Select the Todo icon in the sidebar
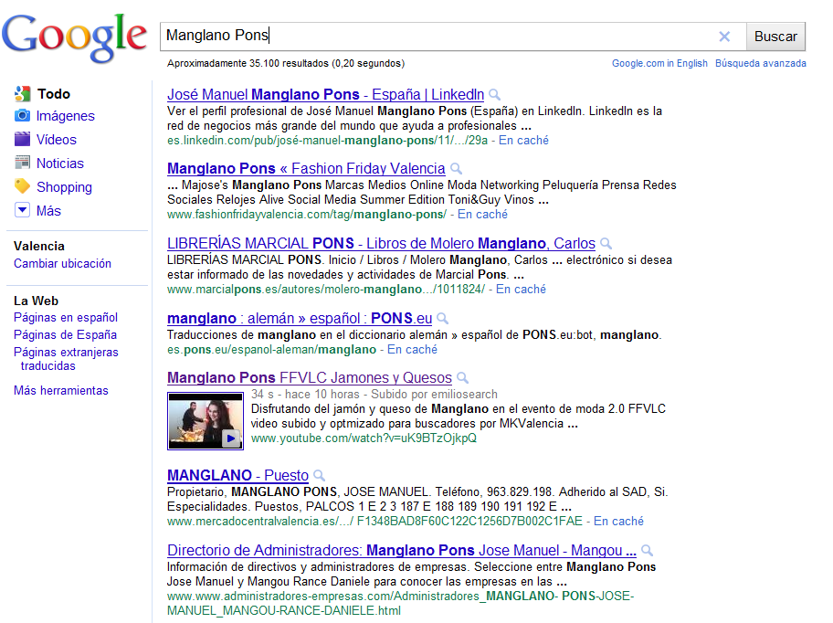Image resolution: width=833 pixels, height=623 pixels. (x=22, y=94)
